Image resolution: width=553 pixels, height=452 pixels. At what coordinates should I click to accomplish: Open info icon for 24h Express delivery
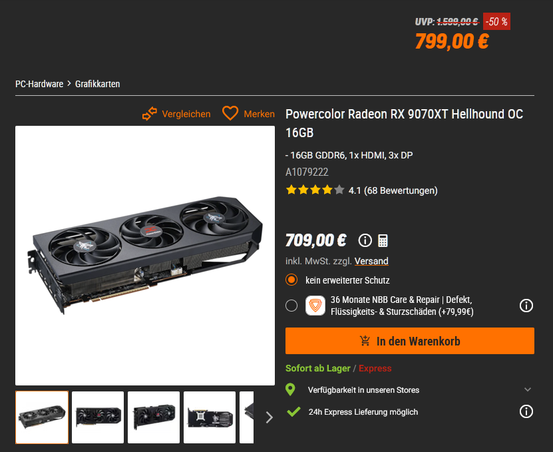tap(526, 411)
